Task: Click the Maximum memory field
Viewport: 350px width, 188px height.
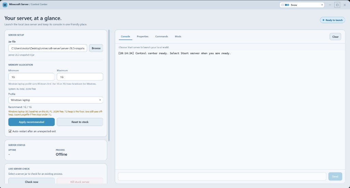Action: coord(80,77)
